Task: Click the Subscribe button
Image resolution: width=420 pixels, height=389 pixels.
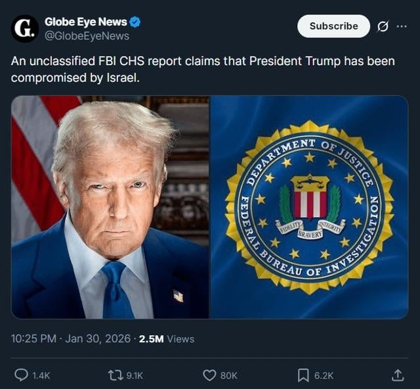Action: [x=333, y=26]
